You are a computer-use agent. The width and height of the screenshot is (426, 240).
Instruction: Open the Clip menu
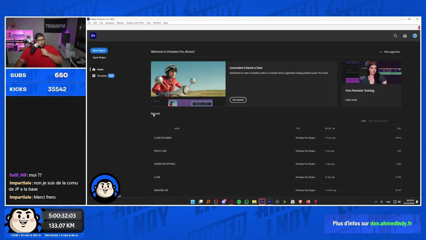point(101,23)
